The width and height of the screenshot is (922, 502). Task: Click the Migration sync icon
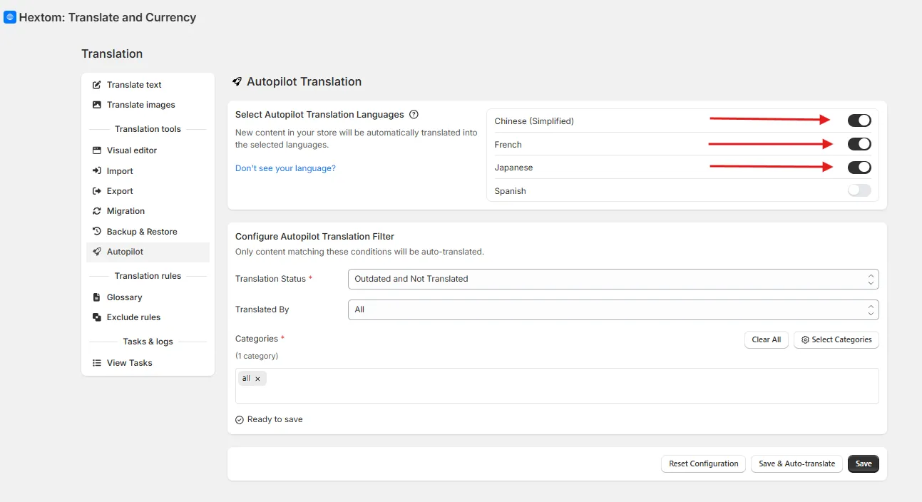(97, 211)
